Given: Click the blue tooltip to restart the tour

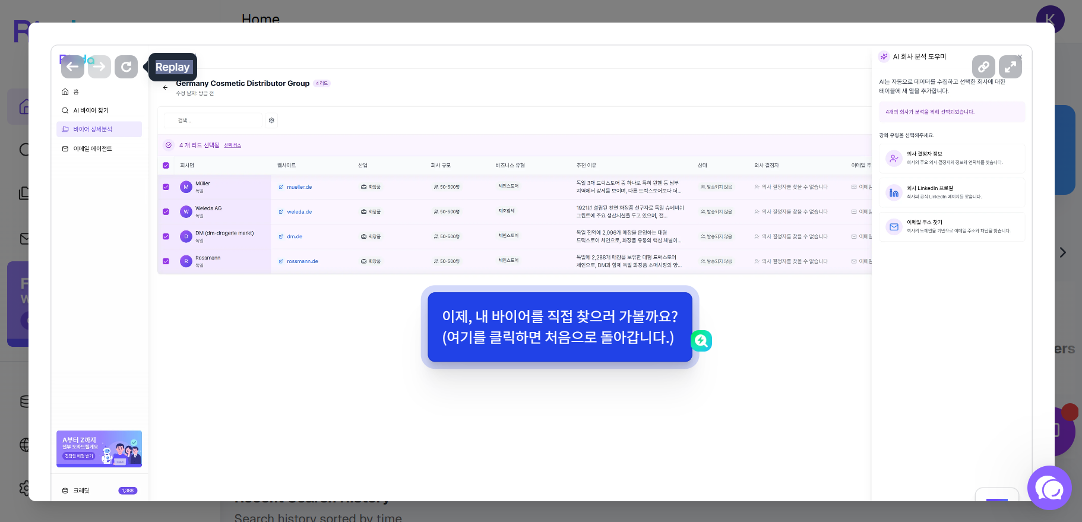Looking at the screenshot, I should (560, 327).
